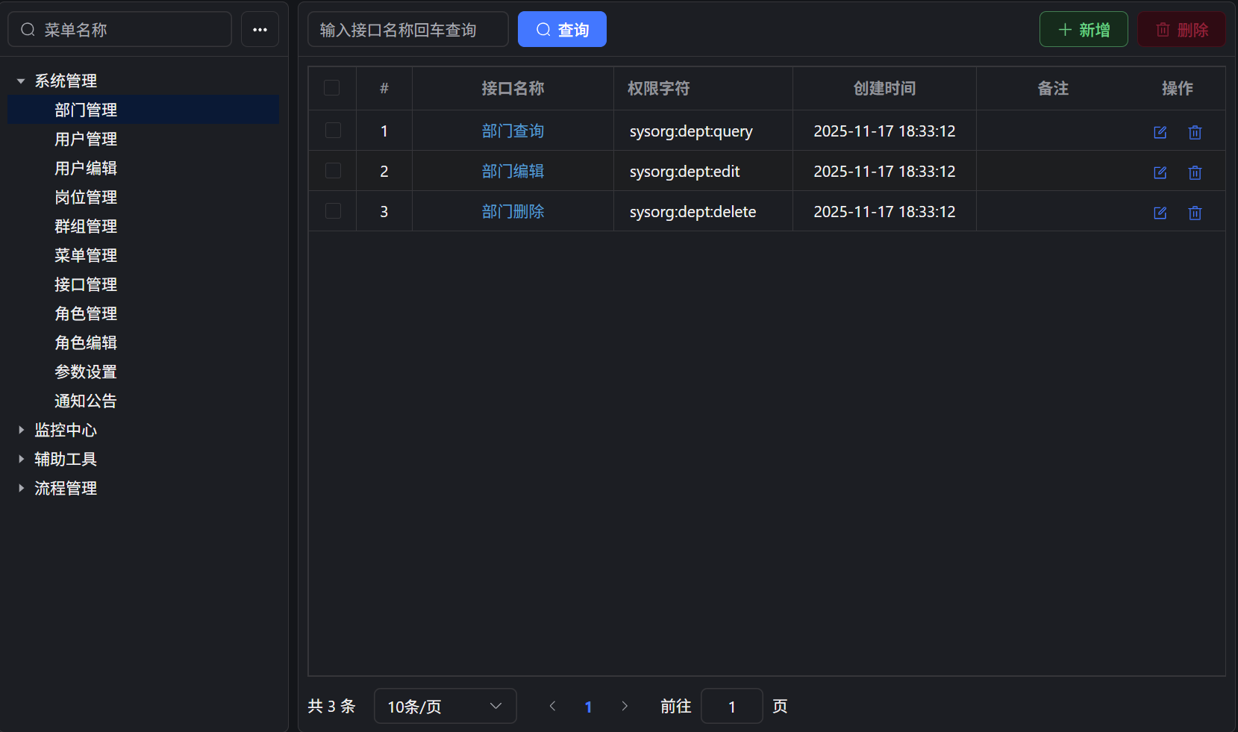This screenshot has width=1238, height=732.
Task: Click the green 新增 add button
Action: pos(1084,30)
